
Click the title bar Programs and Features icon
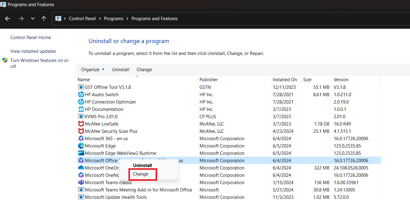[3, 4]
